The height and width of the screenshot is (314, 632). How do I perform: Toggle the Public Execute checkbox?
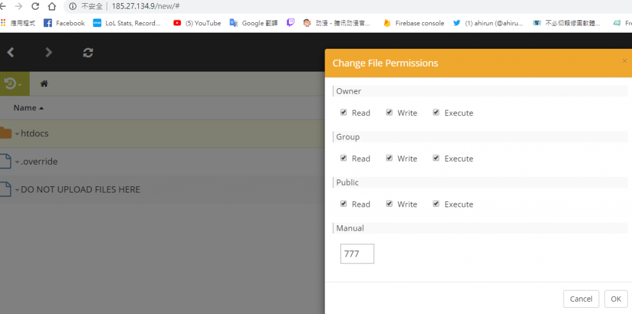coord(436,204)
